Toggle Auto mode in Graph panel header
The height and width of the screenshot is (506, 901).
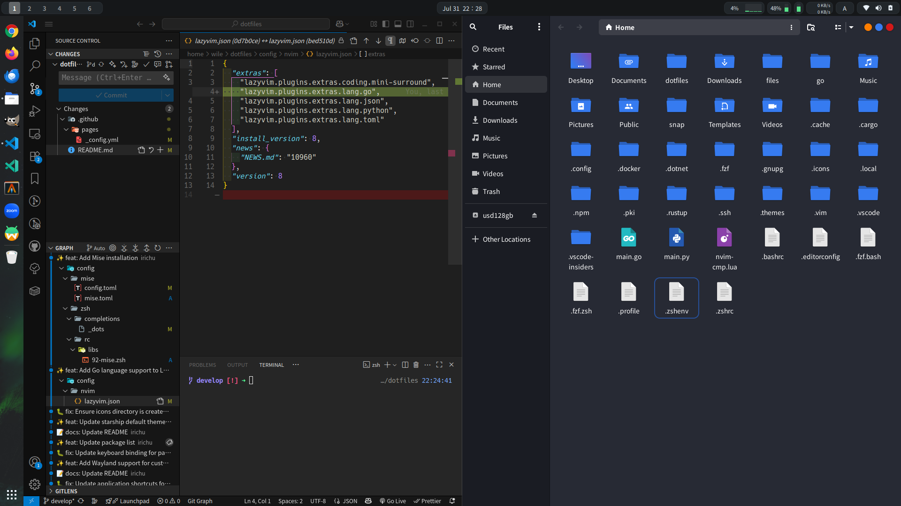(96, 248)
